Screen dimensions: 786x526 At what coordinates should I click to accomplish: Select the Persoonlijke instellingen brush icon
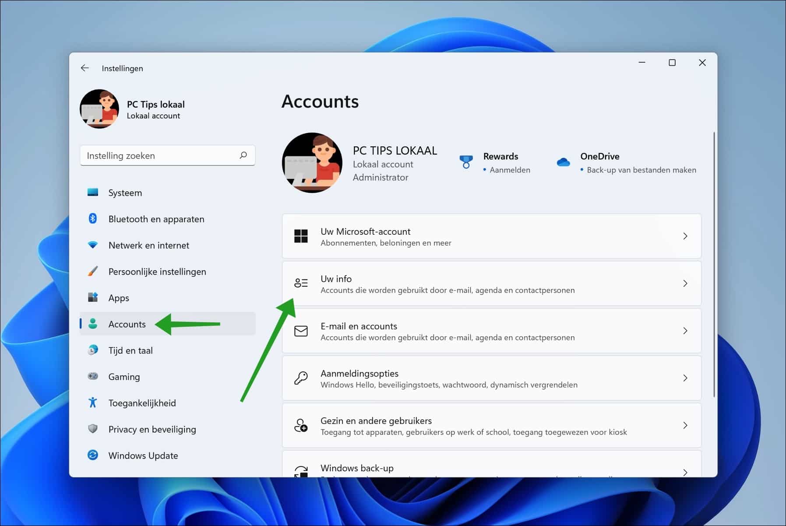(x=93, y=272)
